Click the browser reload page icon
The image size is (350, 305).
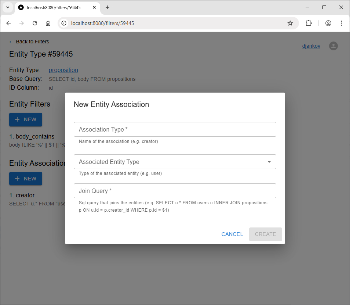(x=35, y=23)
